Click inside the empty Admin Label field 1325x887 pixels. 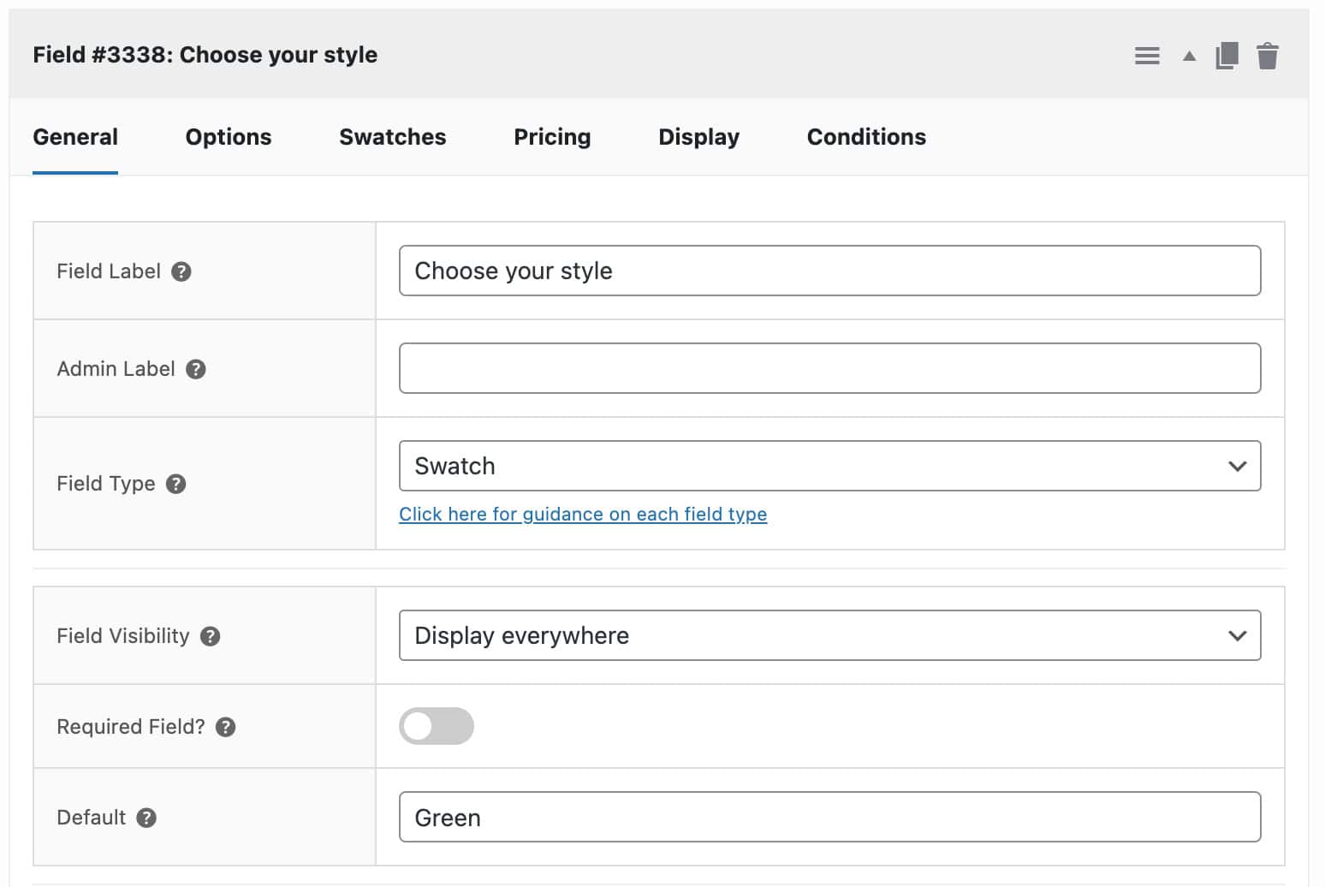pos(829,368)
